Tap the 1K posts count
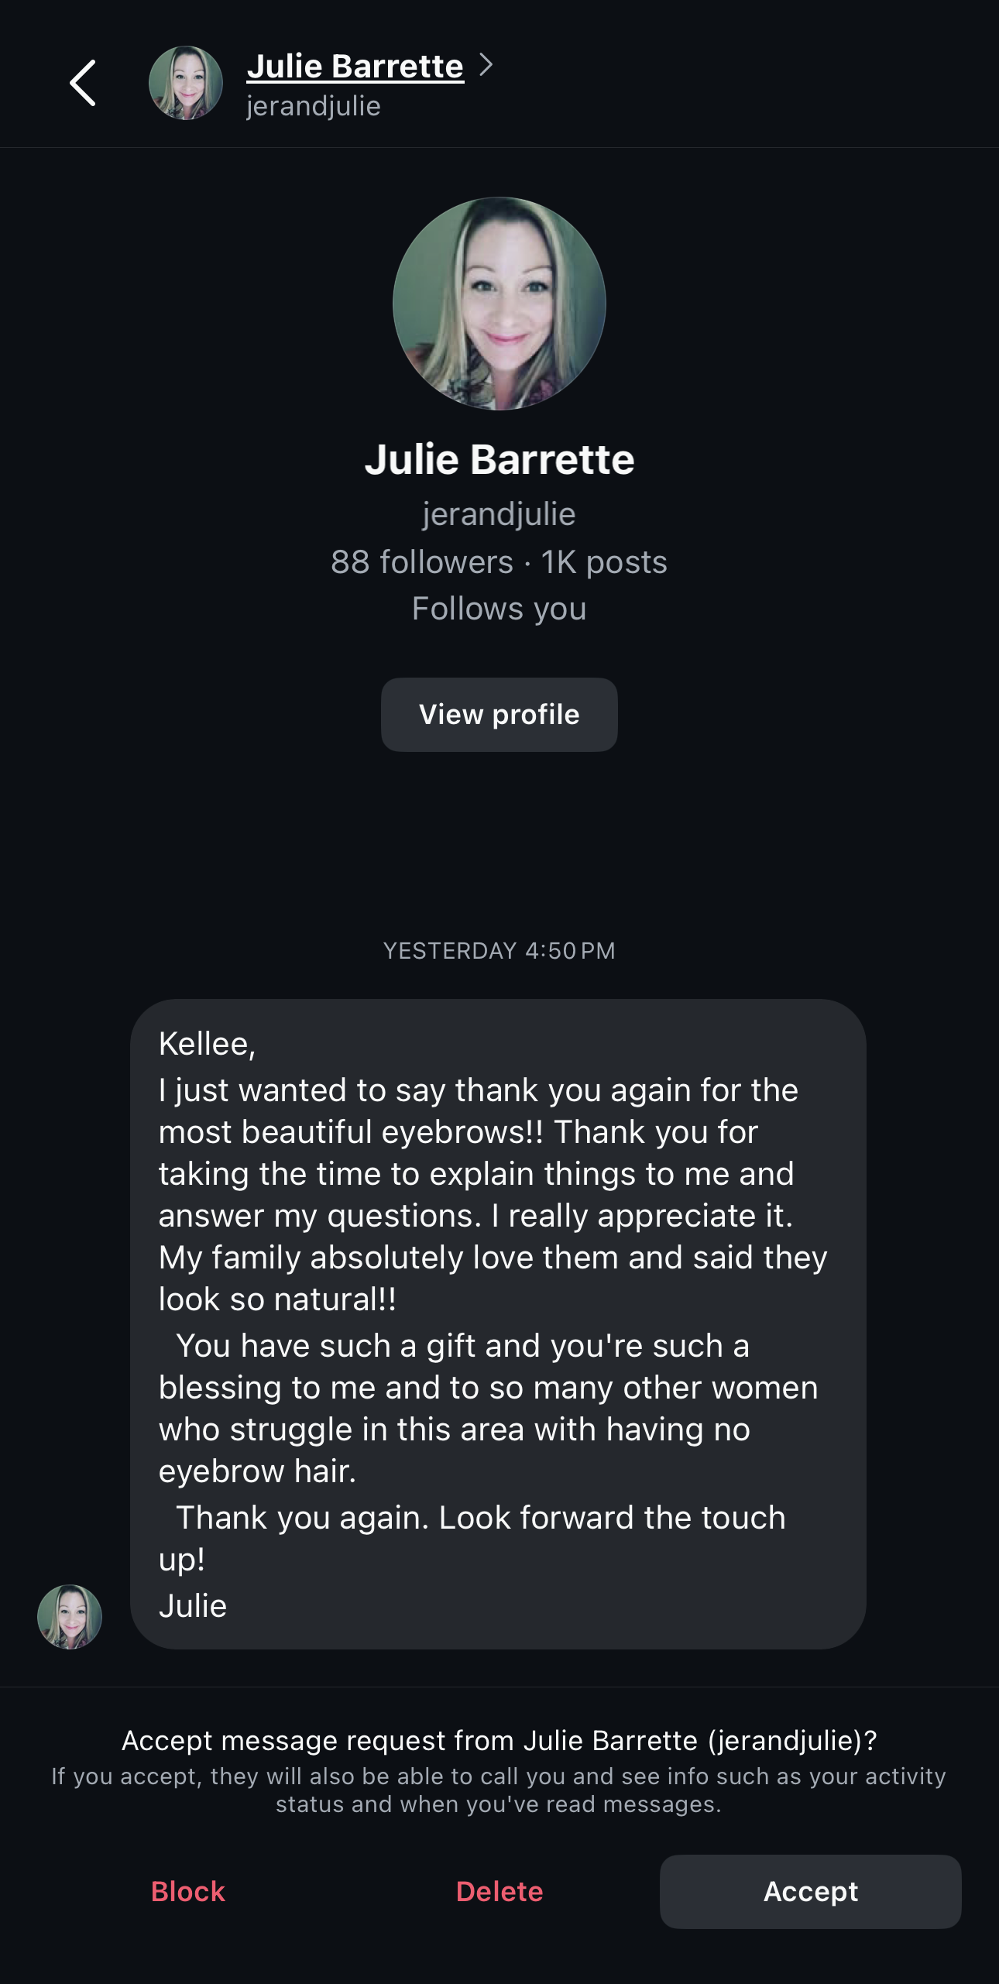999x1984 pixels. point(604,562)
